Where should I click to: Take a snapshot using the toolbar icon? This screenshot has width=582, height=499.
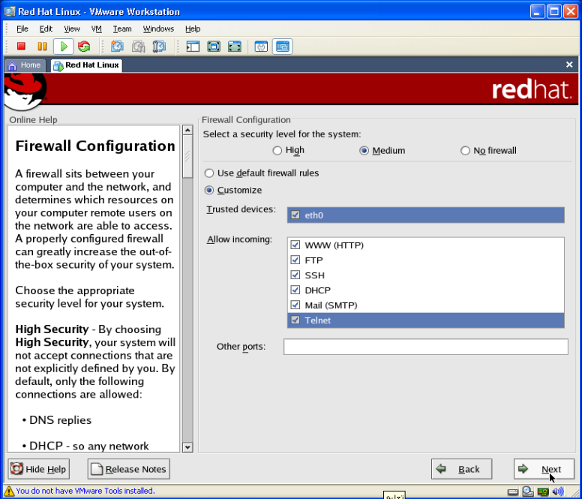pyautogui.click(x=117, y=47)
